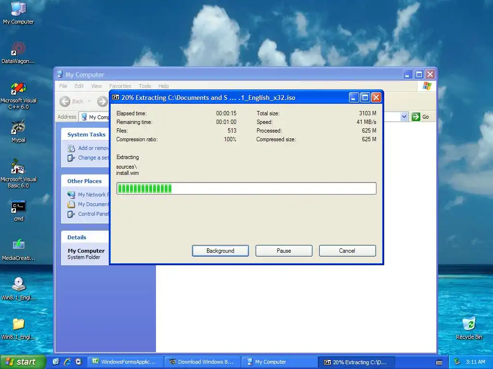Click Show Desktop quick launch icon

pos(56,362)
